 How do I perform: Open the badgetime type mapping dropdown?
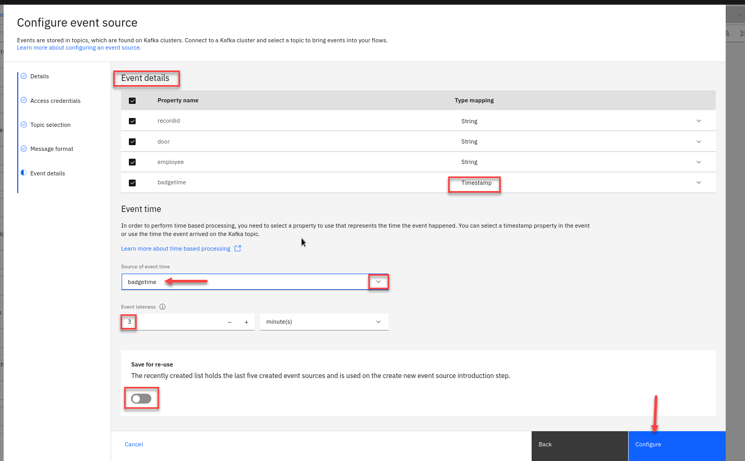[x=699, y=183]
